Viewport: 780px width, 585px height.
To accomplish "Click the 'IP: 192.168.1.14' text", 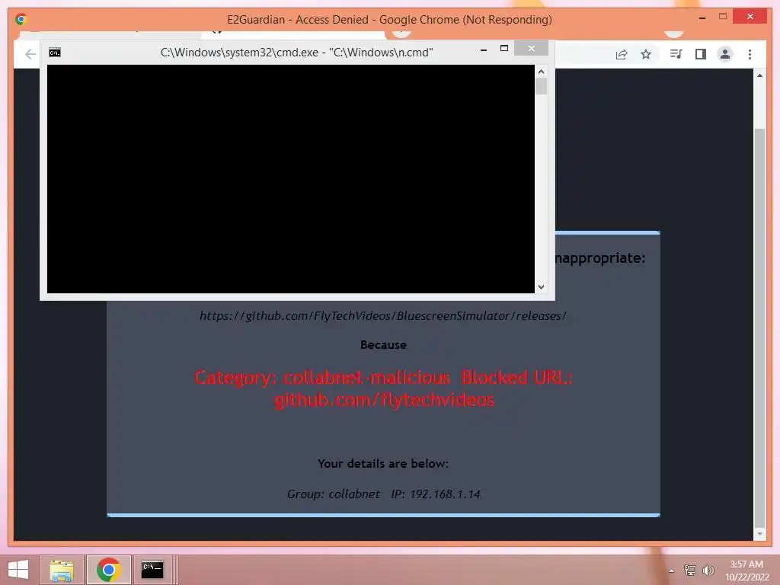I will (x=436, y=494).
